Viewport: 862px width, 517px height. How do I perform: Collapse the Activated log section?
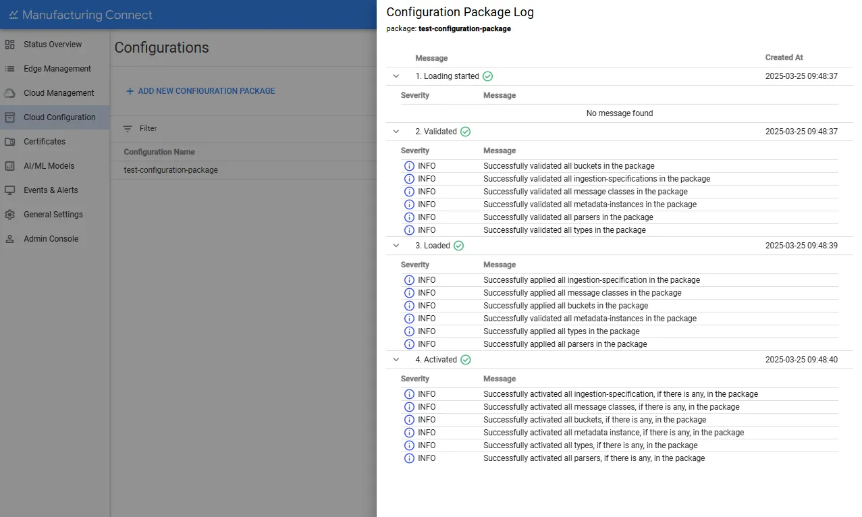click(x=396, y=360)
